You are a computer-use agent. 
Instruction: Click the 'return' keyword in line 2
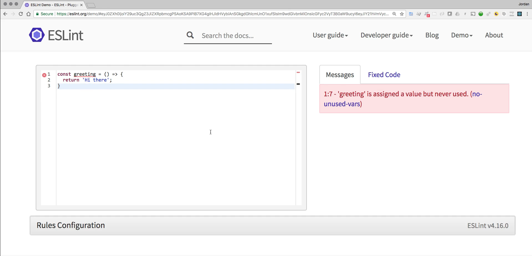pos(71,80)
